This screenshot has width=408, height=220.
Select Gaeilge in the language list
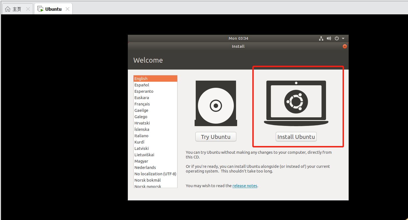coord(155,110)
